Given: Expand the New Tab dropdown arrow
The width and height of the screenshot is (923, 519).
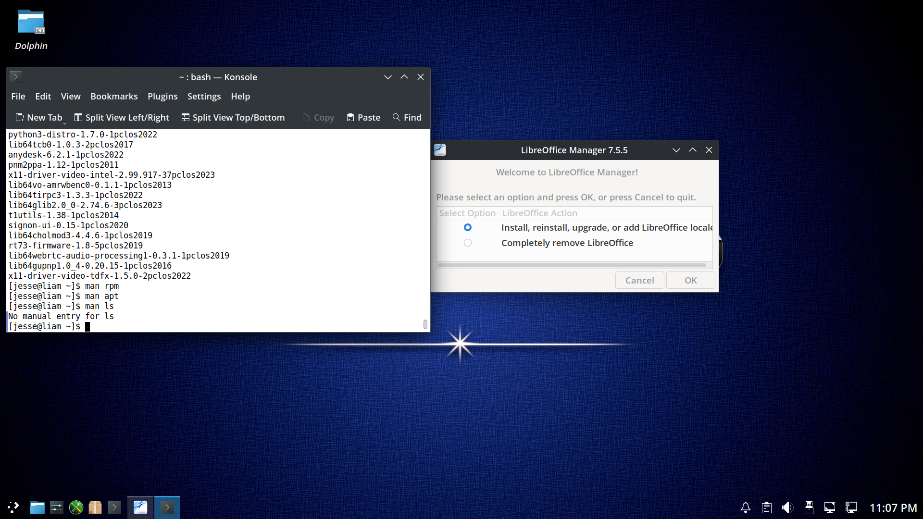Looking at the screenshot, I should coord(64,123).
